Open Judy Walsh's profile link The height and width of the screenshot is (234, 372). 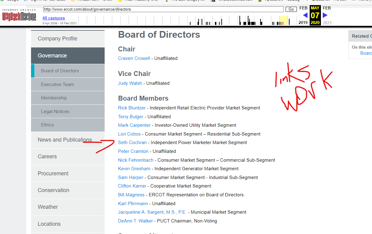(x=130, y=83)
